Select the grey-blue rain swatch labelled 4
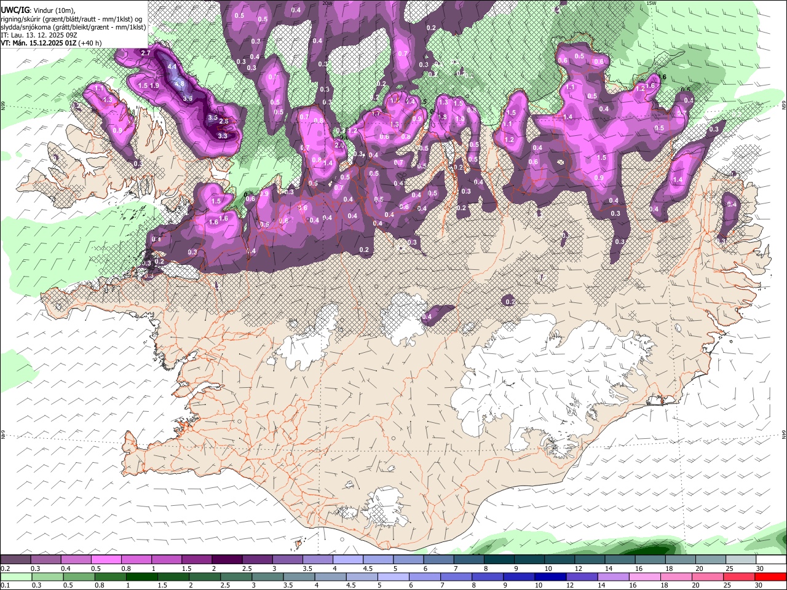 click(330, 577)
